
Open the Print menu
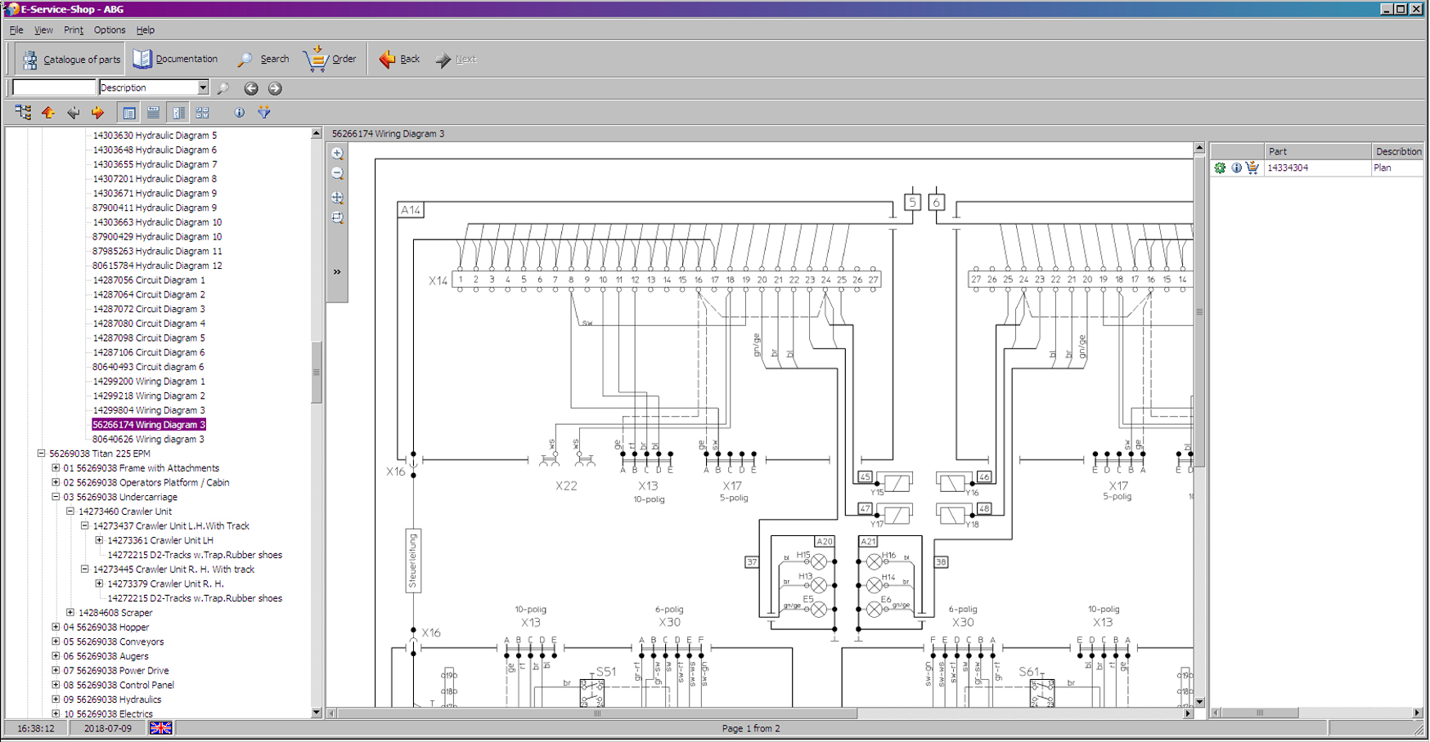pos(74,30)
